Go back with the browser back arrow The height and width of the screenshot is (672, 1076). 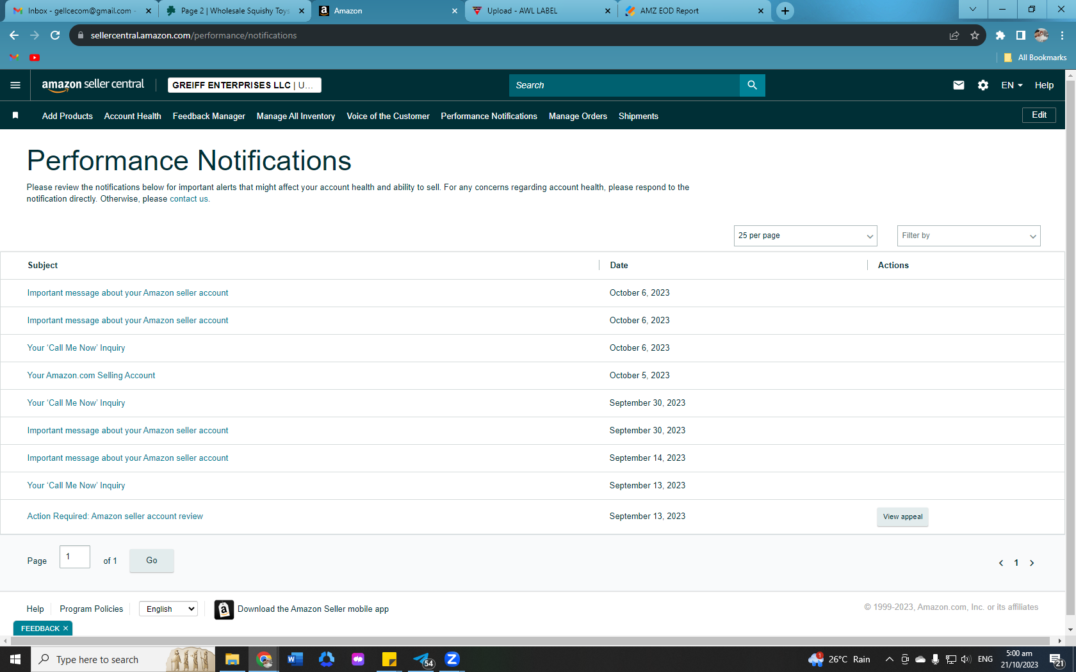coord(14,35)
